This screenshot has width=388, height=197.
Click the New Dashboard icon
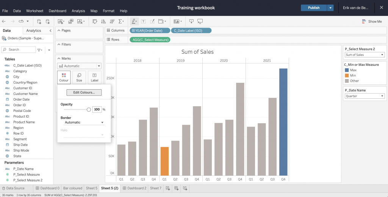point(177,188)
